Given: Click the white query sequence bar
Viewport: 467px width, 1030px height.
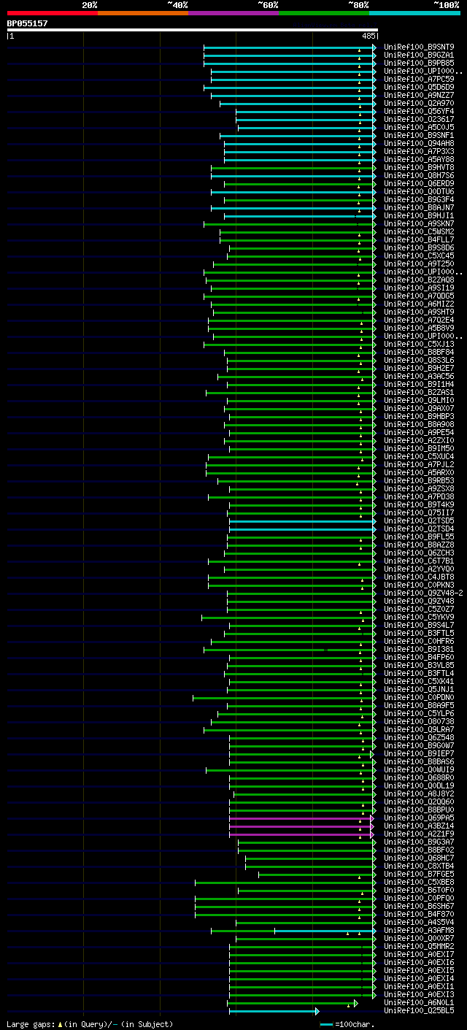Looking at the screenshot, I should pos(192,30).
